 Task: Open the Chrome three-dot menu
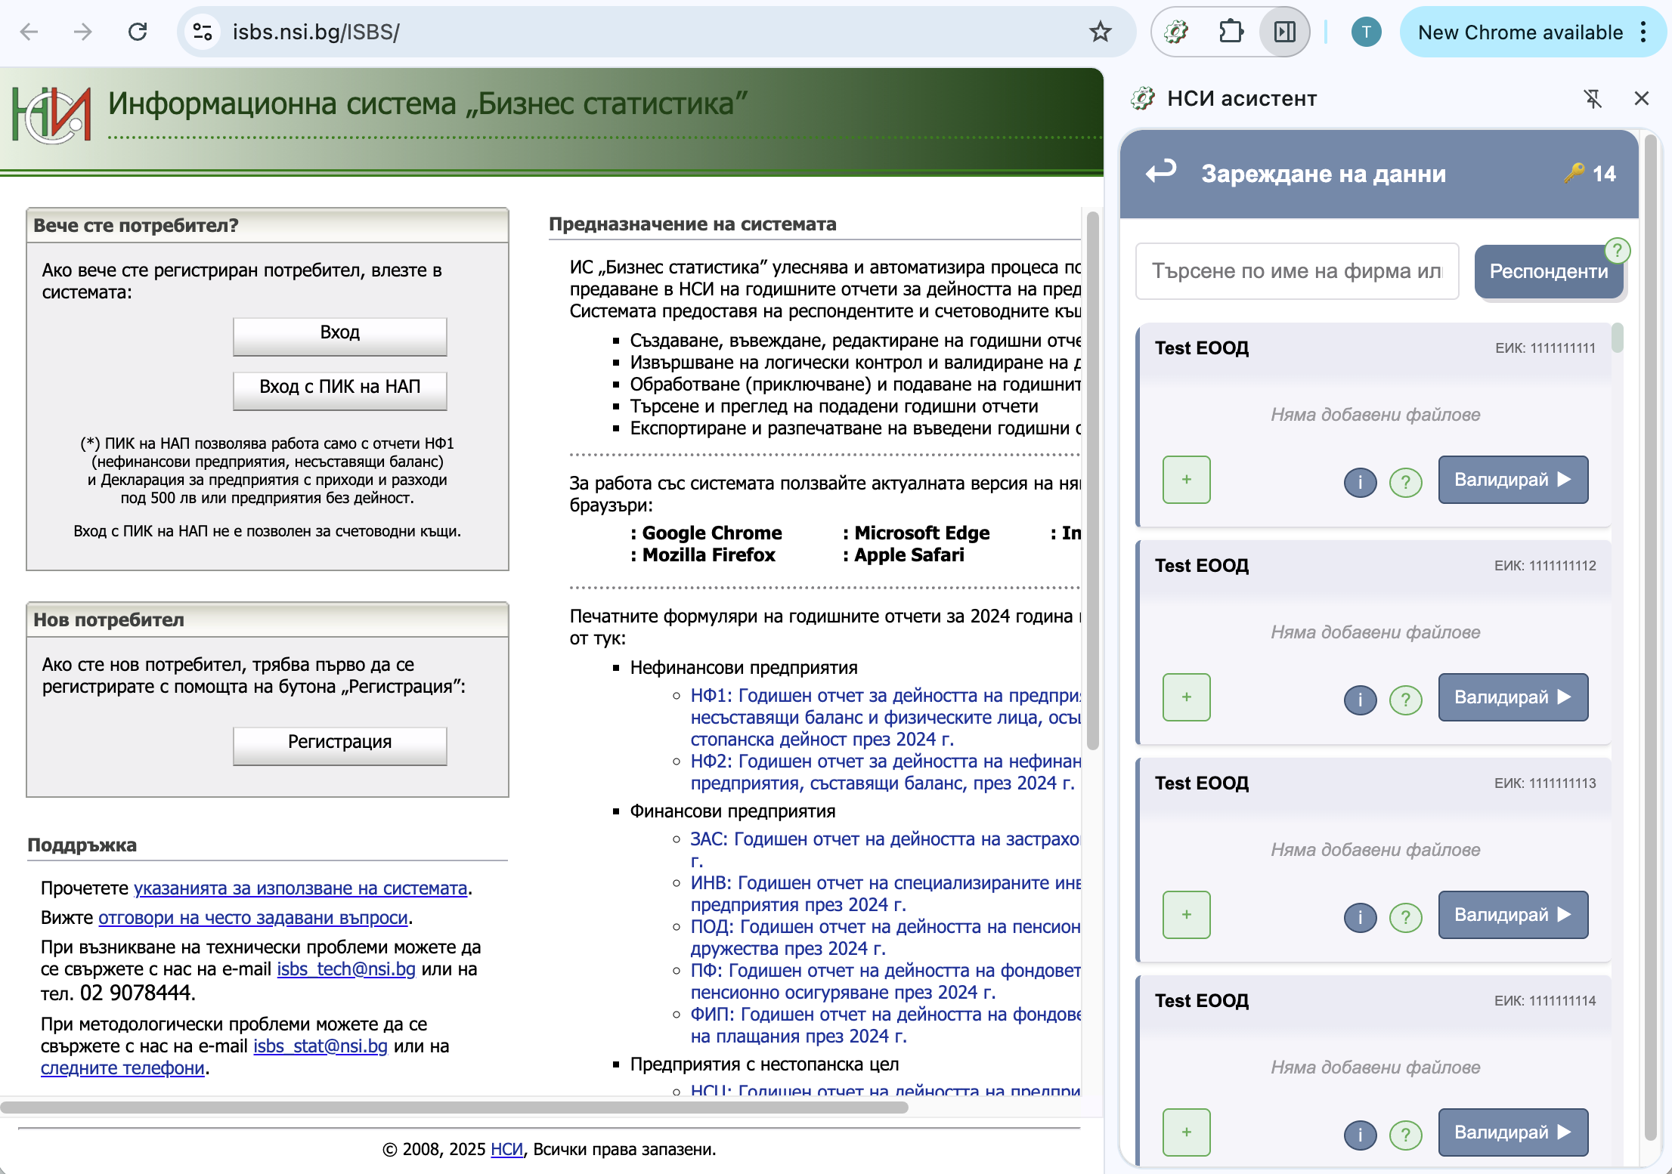tap(1643, 32)
